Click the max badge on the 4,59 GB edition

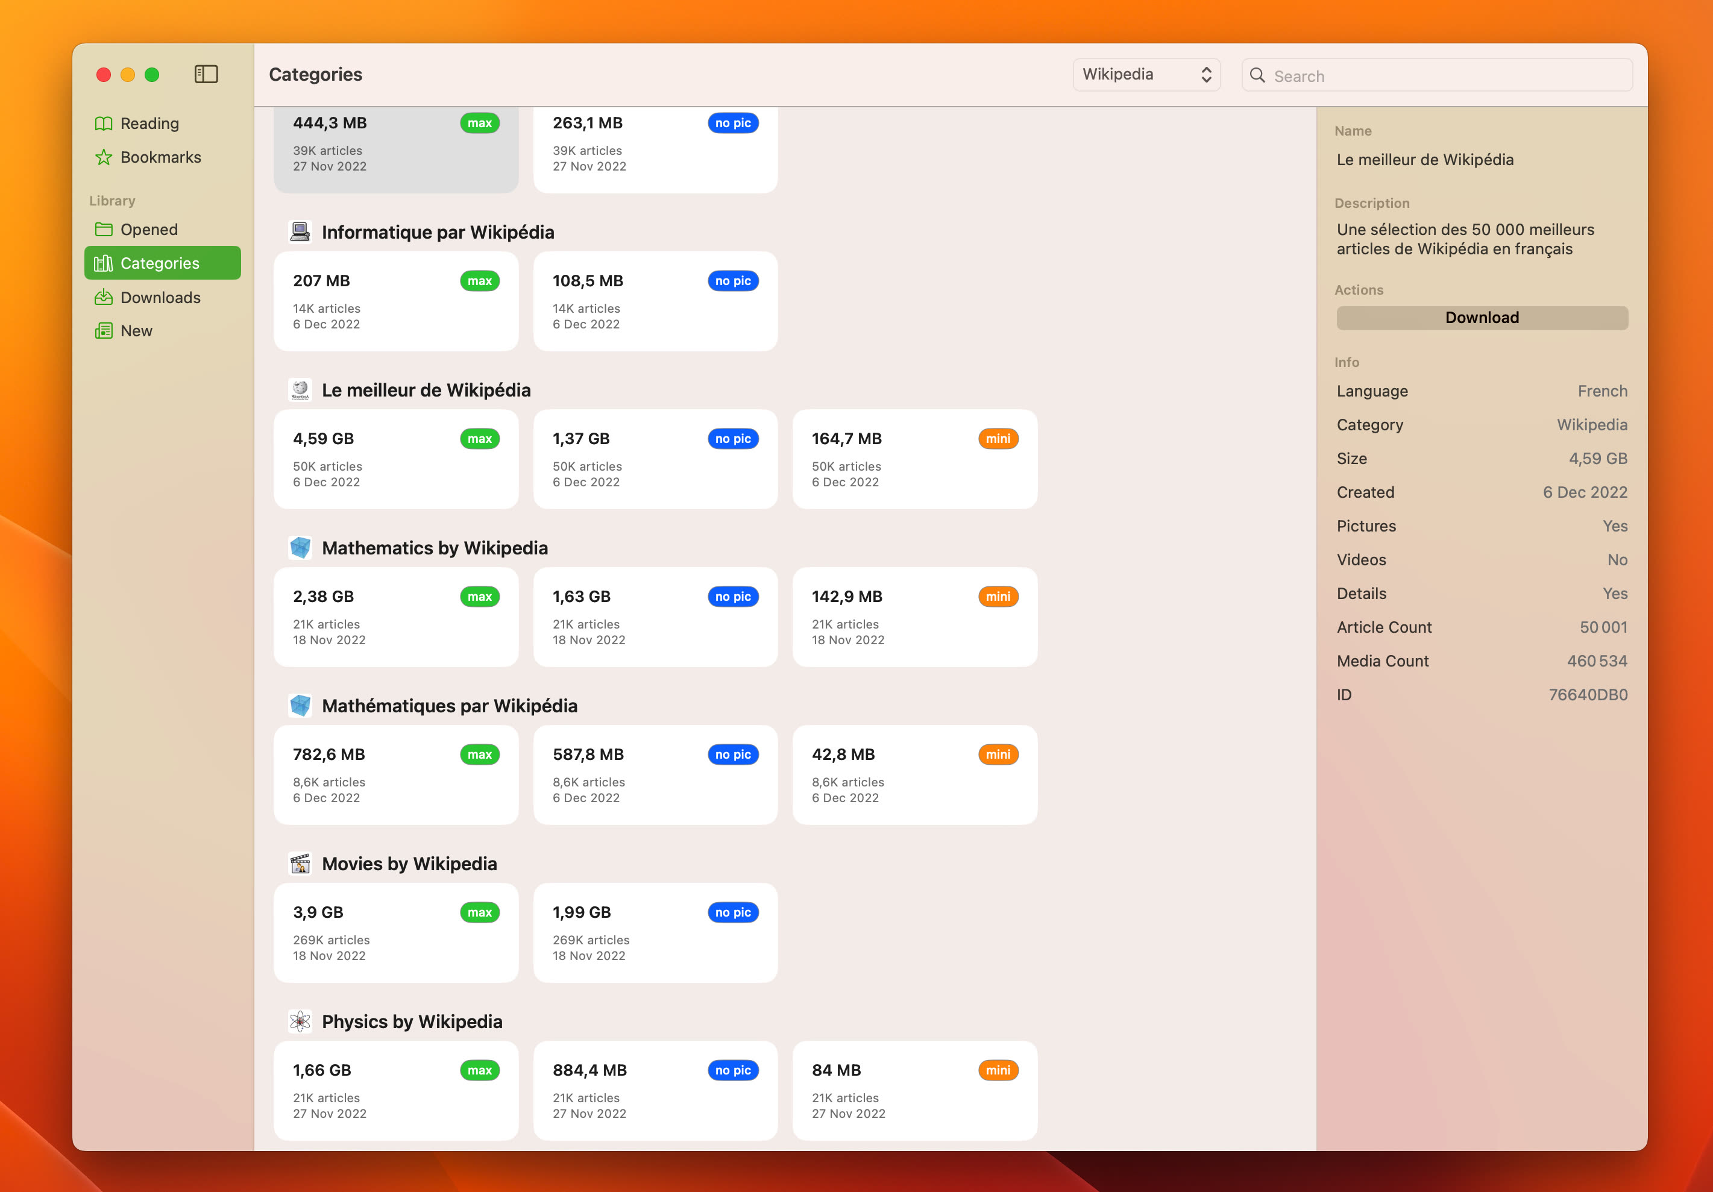tap(480, 439)
